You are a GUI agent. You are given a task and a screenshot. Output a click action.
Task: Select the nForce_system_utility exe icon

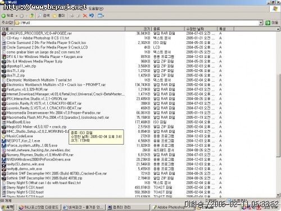click(3, 146)
